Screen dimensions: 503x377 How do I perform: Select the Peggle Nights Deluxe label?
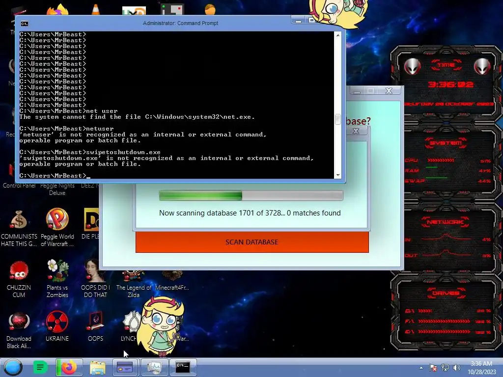coord(57,189)
